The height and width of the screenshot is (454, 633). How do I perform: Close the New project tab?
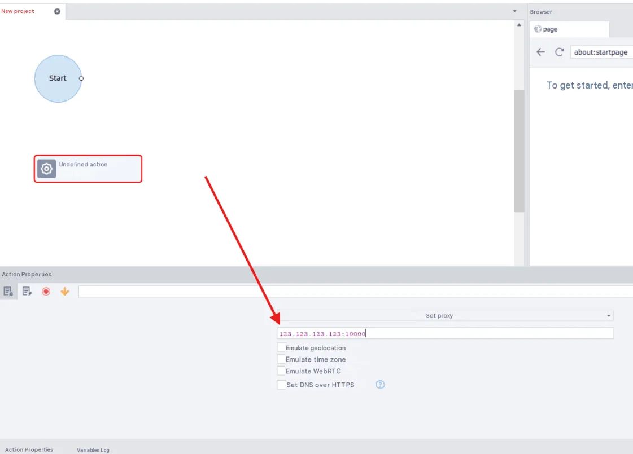tap(58, 11)
